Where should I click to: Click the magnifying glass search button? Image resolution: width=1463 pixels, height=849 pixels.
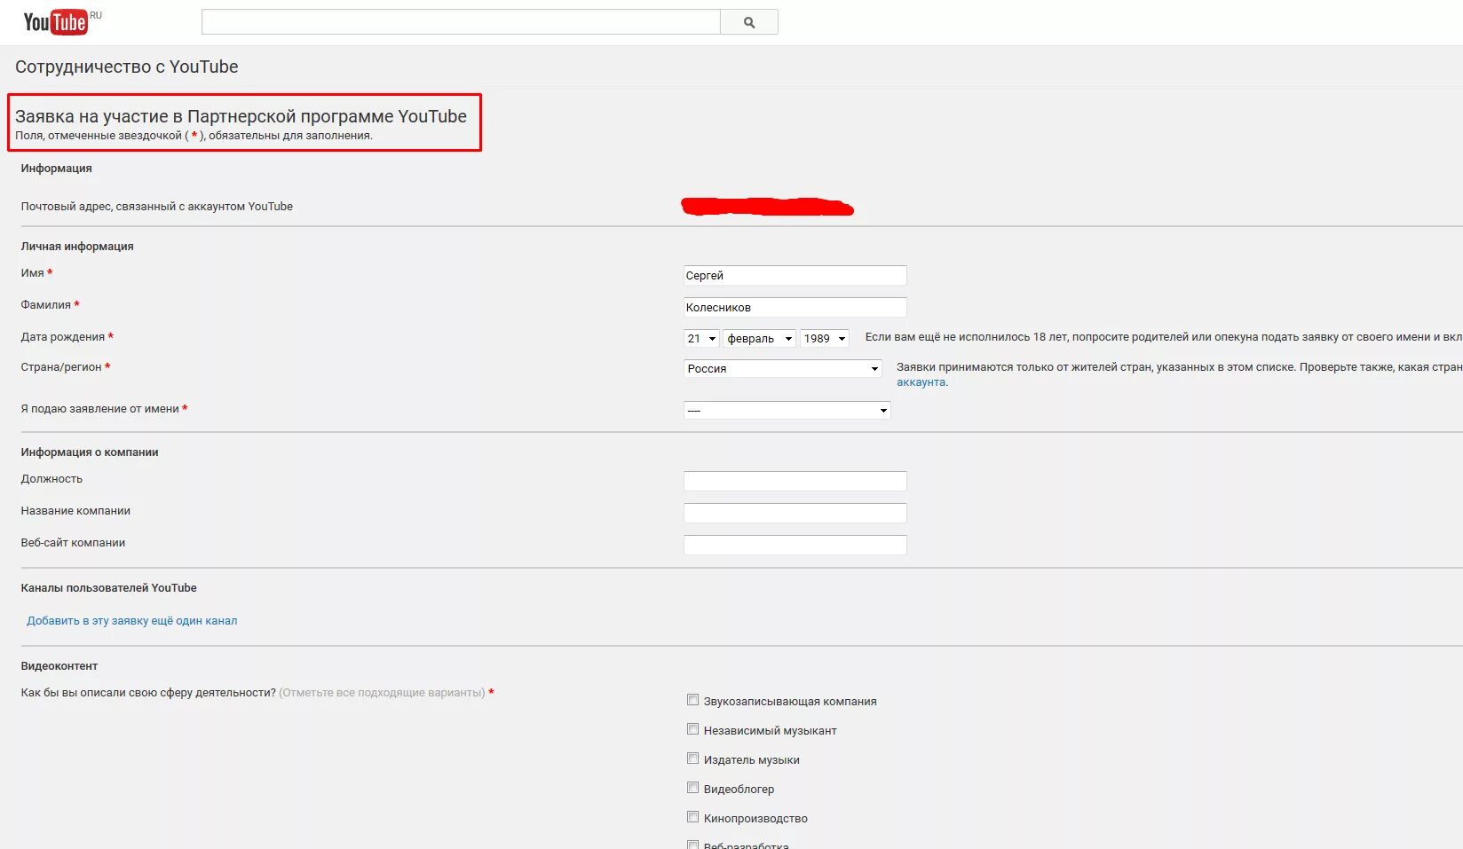click(x=749, y=22)
